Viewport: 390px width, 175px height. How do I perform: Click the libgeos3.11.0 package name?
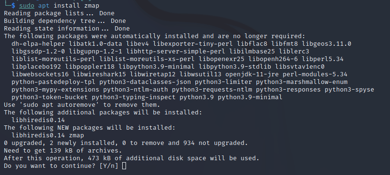click(327, 44)
